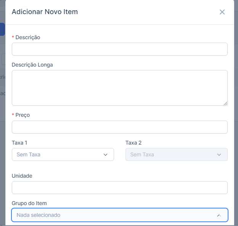The width and height of the screenshot is (238, 226).
Task: Click the Taxa 2 label
Action: [x=133, y=143]
